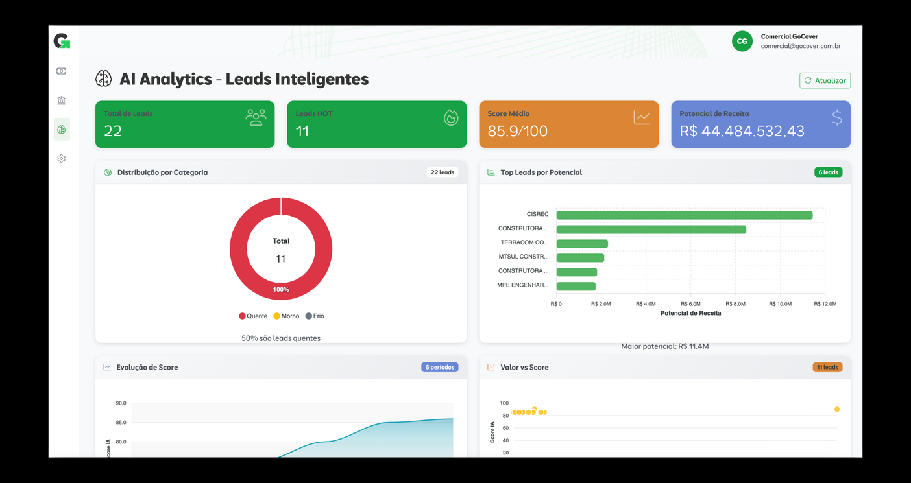
Task: Open settings via the sidebar gear icon
Action: tap(62, 159)
